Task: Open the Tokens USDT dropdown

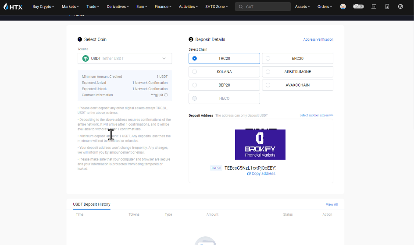Action: coord(125,59)
